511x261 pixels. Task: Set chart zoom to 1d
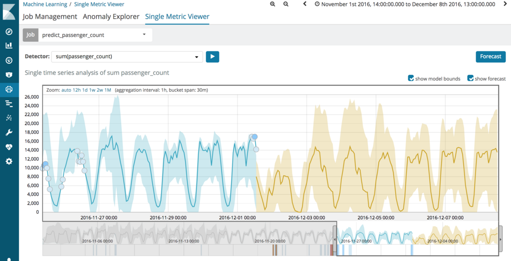pos(84,90)
